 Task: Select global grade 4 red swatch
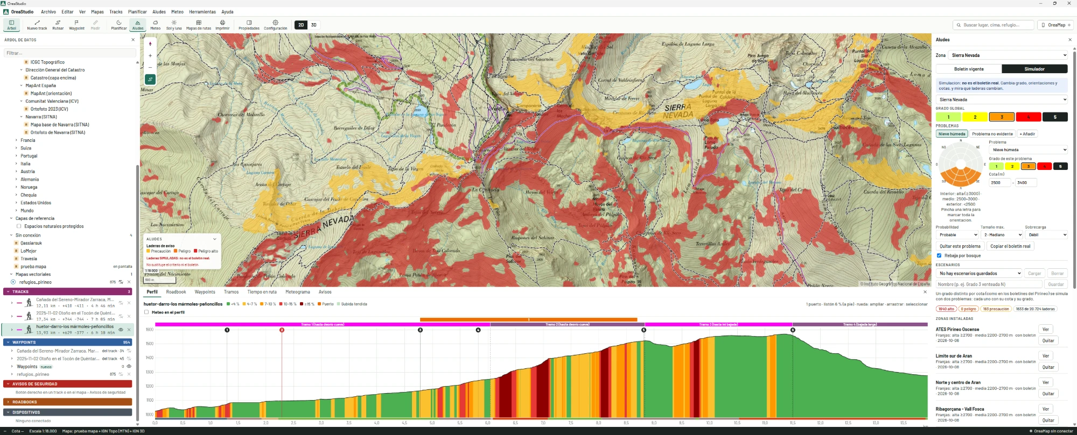(1029, 117)
